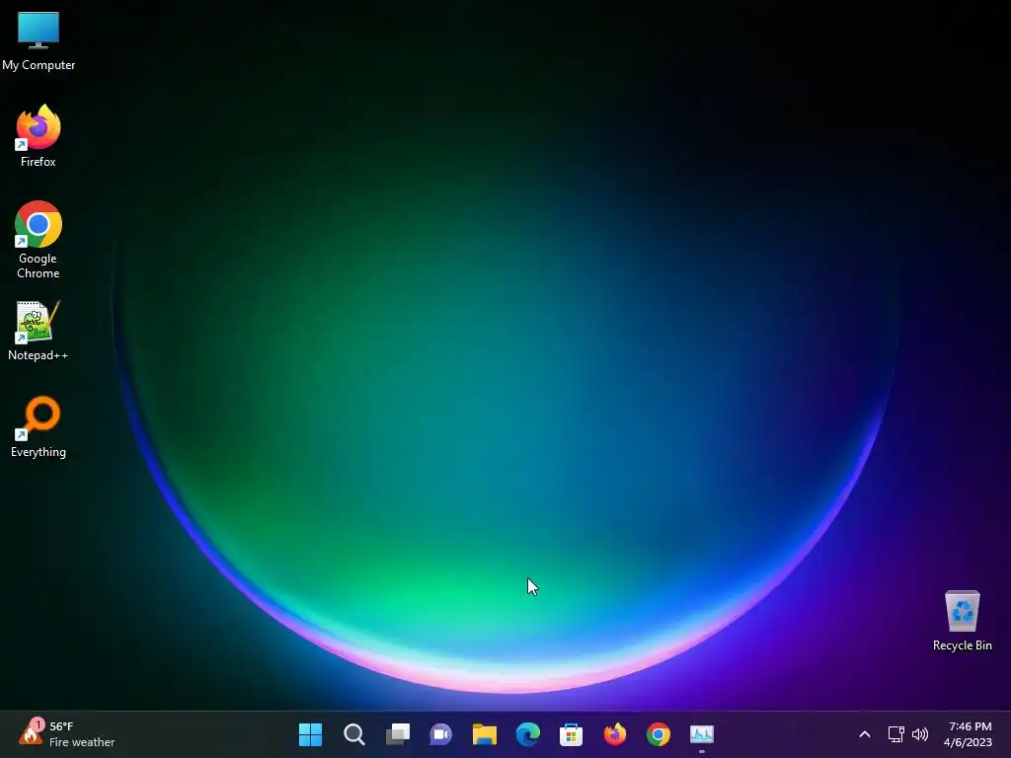
Task: Launch Firefox from the taskbar
Action: 615,734
